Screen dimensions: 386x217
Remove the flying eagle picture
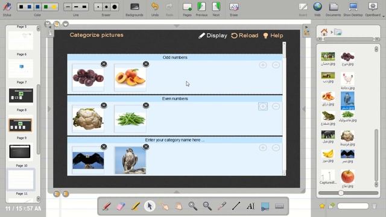pyautogui.click(x=104, y=146)
